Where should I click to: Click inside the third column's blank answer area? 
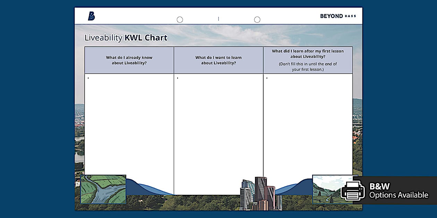[x=308, y=125]
